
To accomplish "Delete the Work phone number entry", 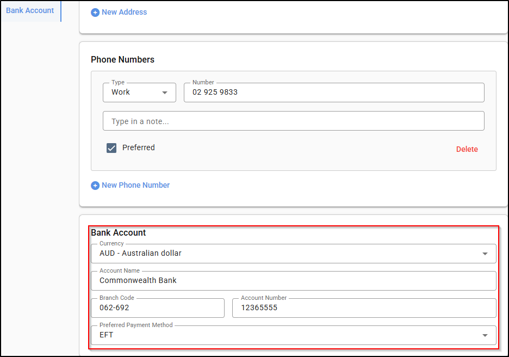I will 467,149.
